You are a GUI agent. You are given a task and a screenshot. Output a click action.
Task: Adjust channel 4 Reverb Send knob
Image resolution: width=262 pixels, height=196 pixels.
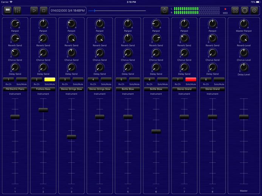pos(100,38)
